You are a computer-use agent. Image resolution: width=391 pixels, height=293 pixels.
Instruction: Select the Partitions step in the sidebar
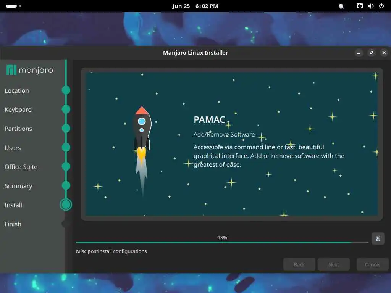click(x=18, y=129)
